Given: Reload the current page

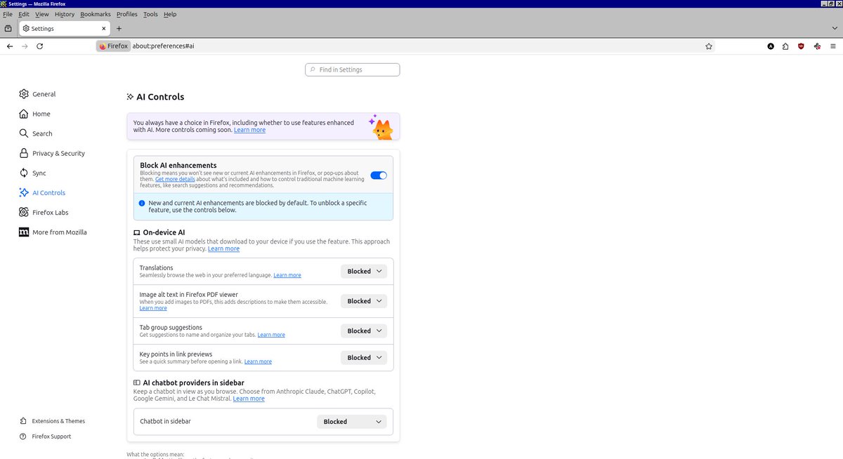Looking at the screenshot, I should 40,46.
